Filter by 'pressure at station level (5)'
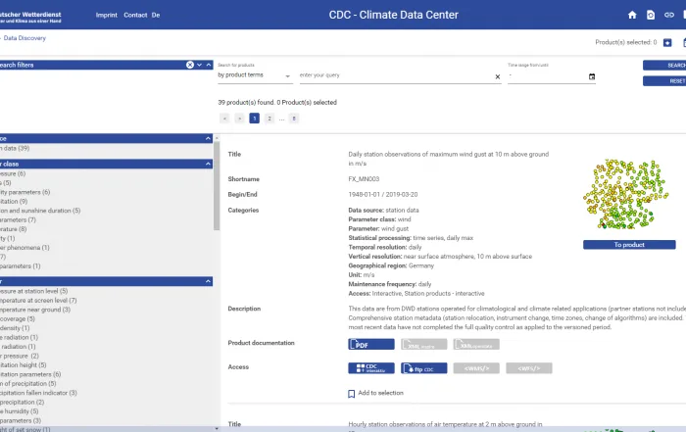 (x=33, y=291)
